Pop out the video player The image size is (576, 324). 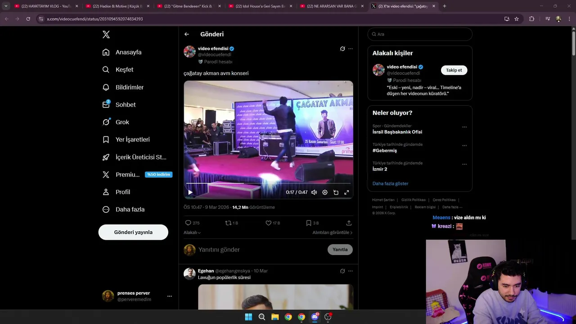[x=336, y=192]
